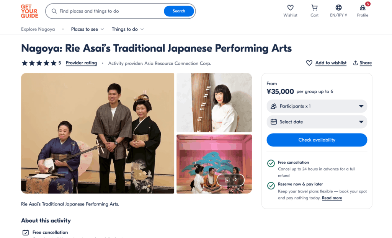Expand the Places to see menu
392x238 pixels.
click(87, 29)
